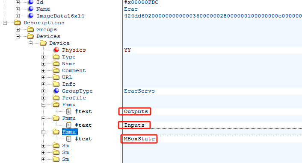
Task: Expand the Groups folder
Action: tap(18, 29)
